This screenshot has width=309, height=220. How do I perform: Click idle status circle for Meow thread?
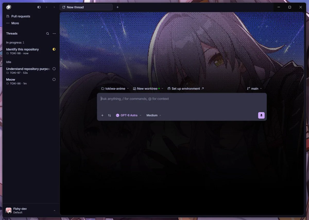tap(54, 80)
